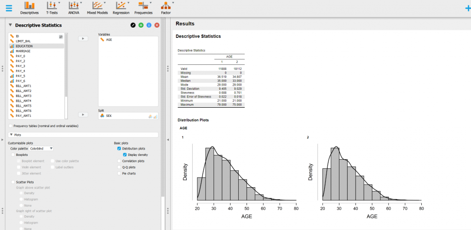Select the BILL_AMT5 variable
This screenshot has height=230, width=471.
pyautogui.click(x=36, y=106)
